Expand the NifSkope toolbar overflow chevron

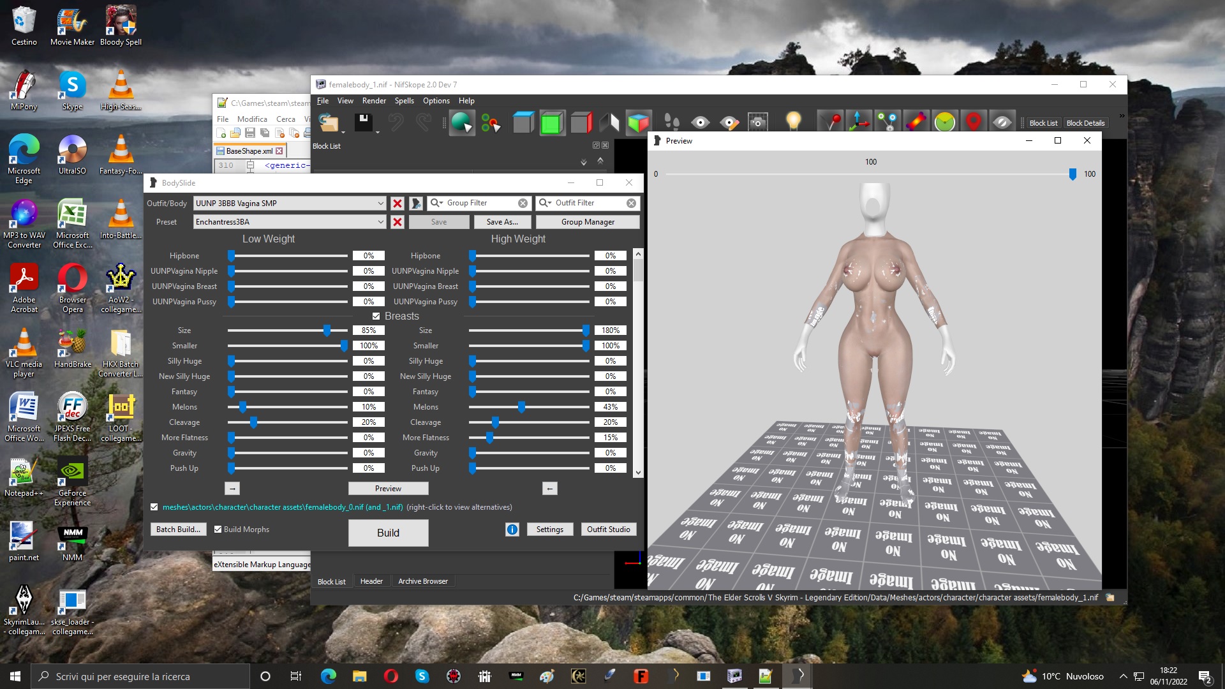[1121, 116]
